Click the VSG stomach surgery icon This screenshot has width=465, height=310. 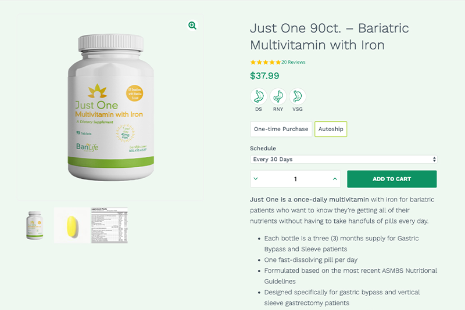click(298, 96)
